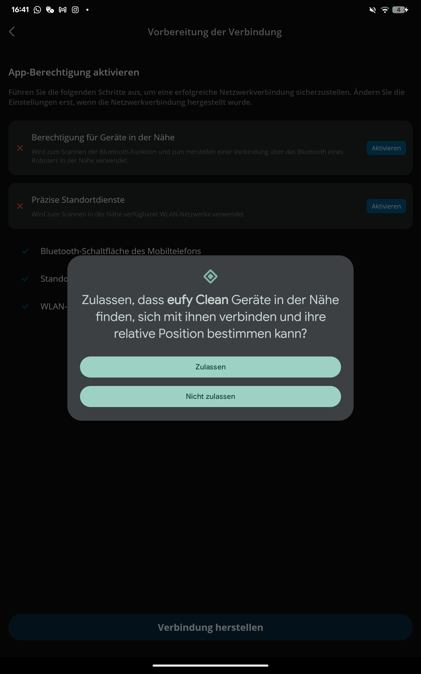Deny permission with Nicht zulassen
Viewport: 421px width, 674px height.
pos(210,396)
